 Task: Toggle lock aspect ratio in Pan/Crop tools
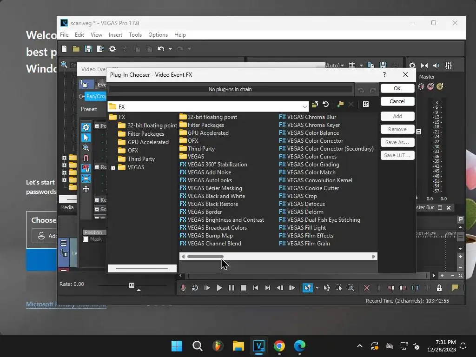pos(86,168)
